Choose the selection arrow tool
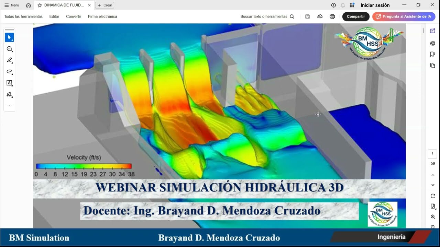440x247 pixels. (9, 37)
